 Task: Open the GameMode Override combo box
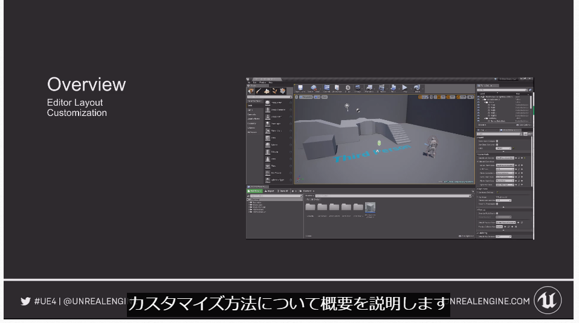tap(505, 158)
